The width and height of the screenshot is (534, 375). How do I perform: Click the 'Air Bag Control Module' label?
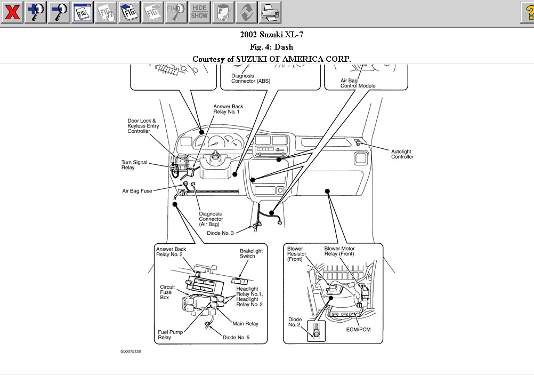(x=358, y=83)
